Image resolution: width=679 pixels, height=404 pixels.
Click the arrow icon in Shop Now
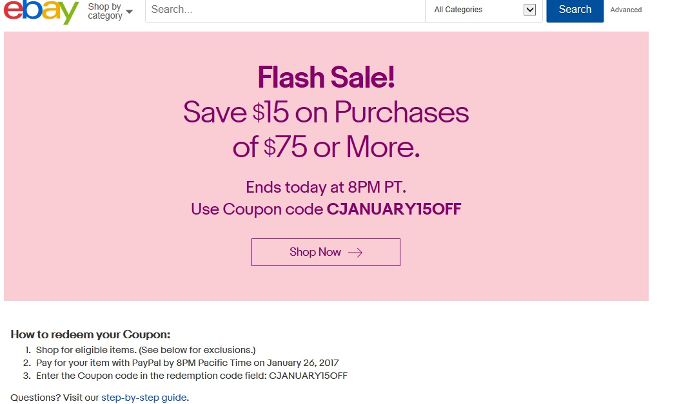click(x=355, y=253)
